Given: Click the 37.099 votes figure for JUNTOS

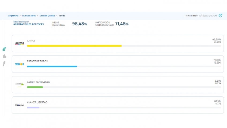Looking at the screenshot, I should pos(217,42).
